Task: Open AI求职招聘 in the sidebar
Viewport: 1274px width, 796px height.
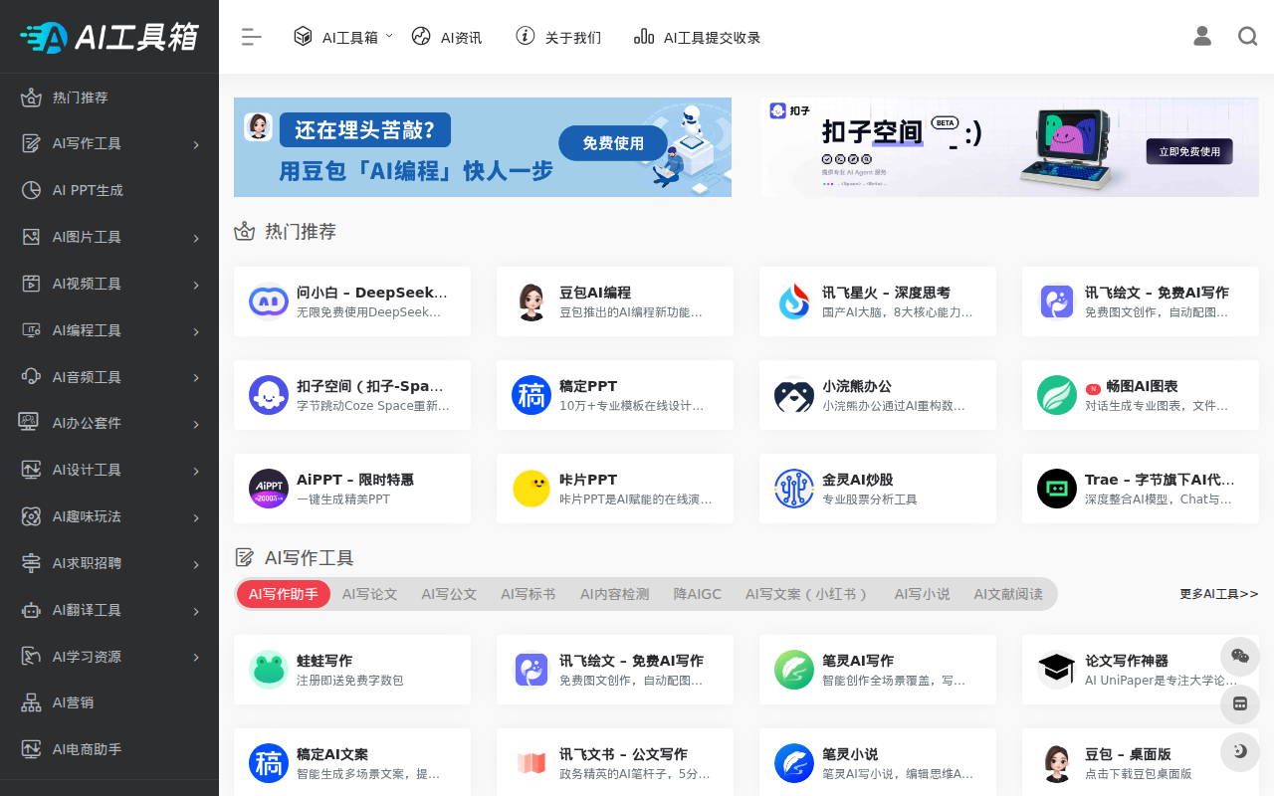Action: (x=109, y=563)
